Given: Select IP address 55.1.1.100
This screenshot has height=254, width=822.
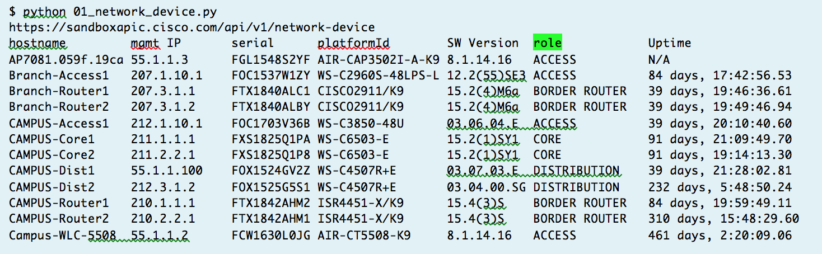Looking at the screenshot, I should click(x=167, y=170).
